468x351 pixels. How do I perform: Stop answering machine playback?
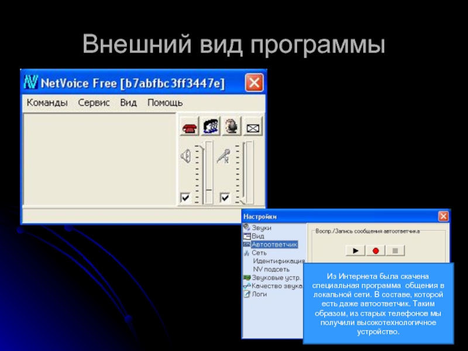395,251
